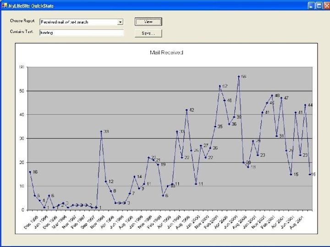Click the 'Contains Text' label
The height and width of the screenshot is (247, 330).
tap(22, 32)
